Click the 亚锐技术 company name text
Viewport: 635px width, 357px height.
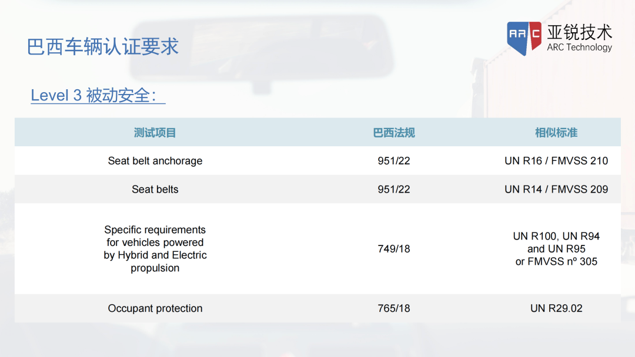pos(580,32)
